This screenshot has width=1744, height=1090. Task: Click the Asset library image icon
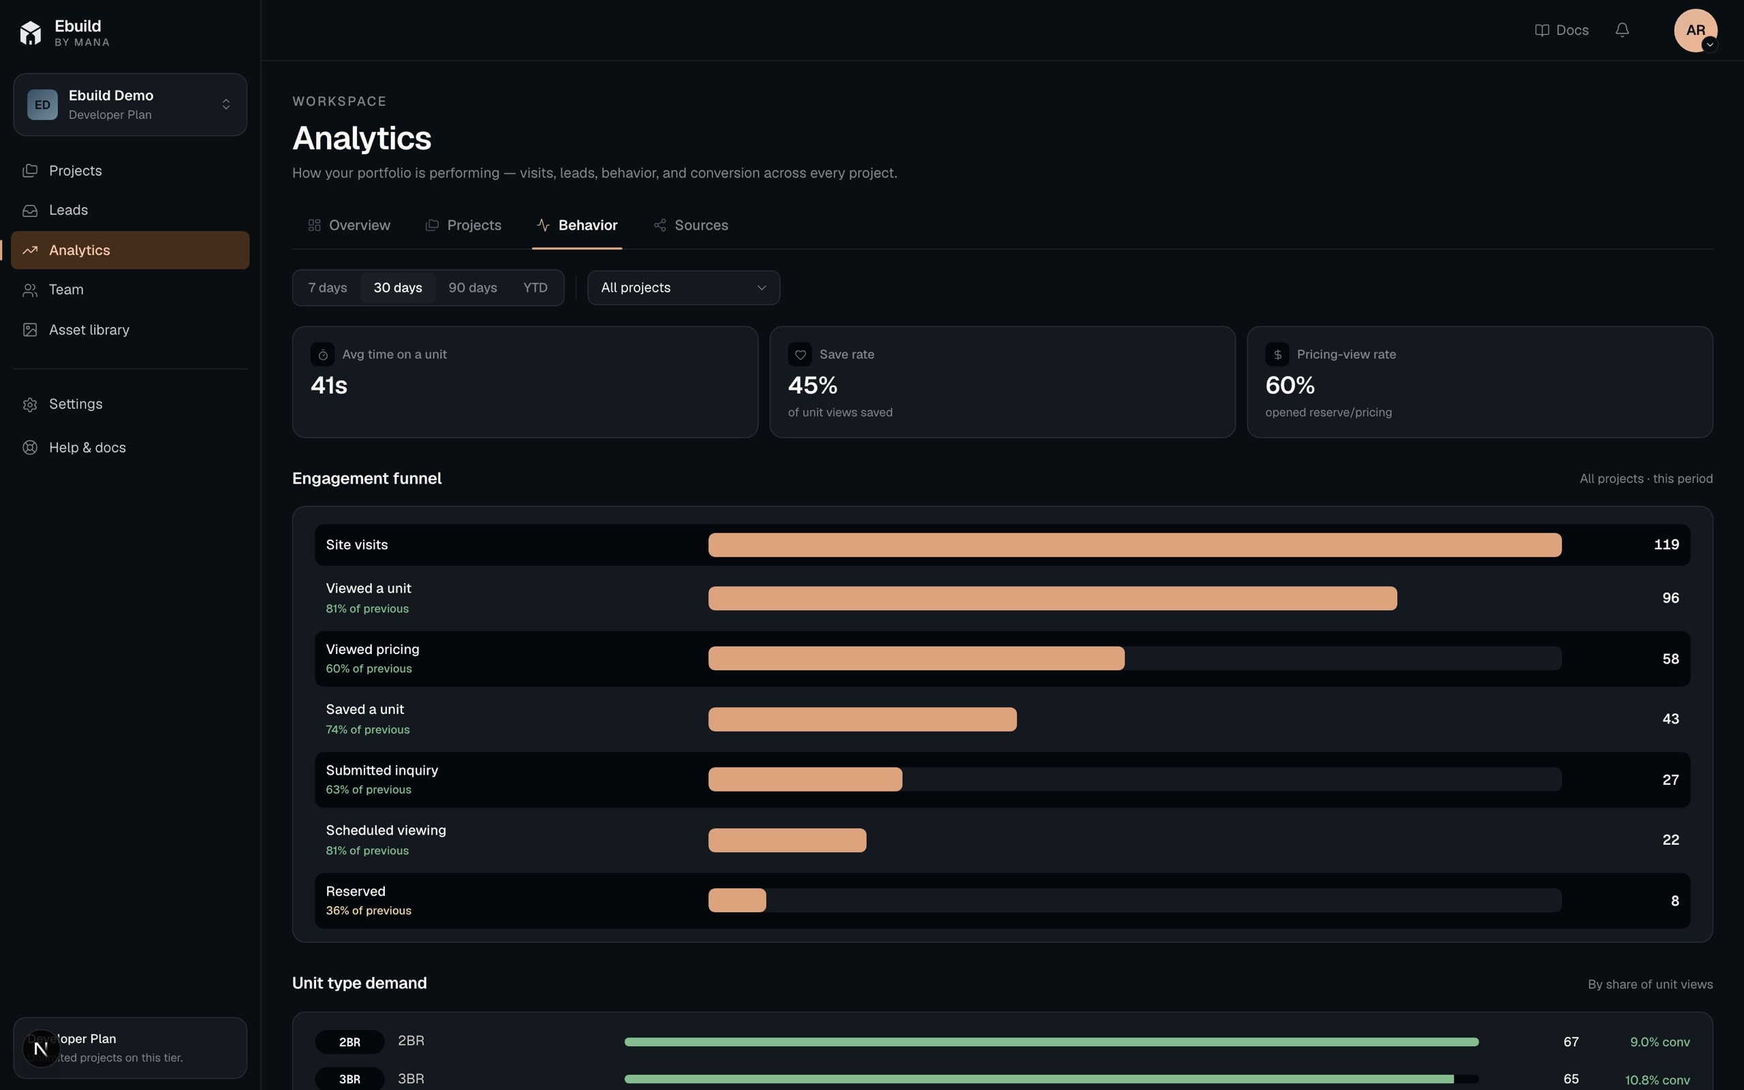(x=30, y=330)
